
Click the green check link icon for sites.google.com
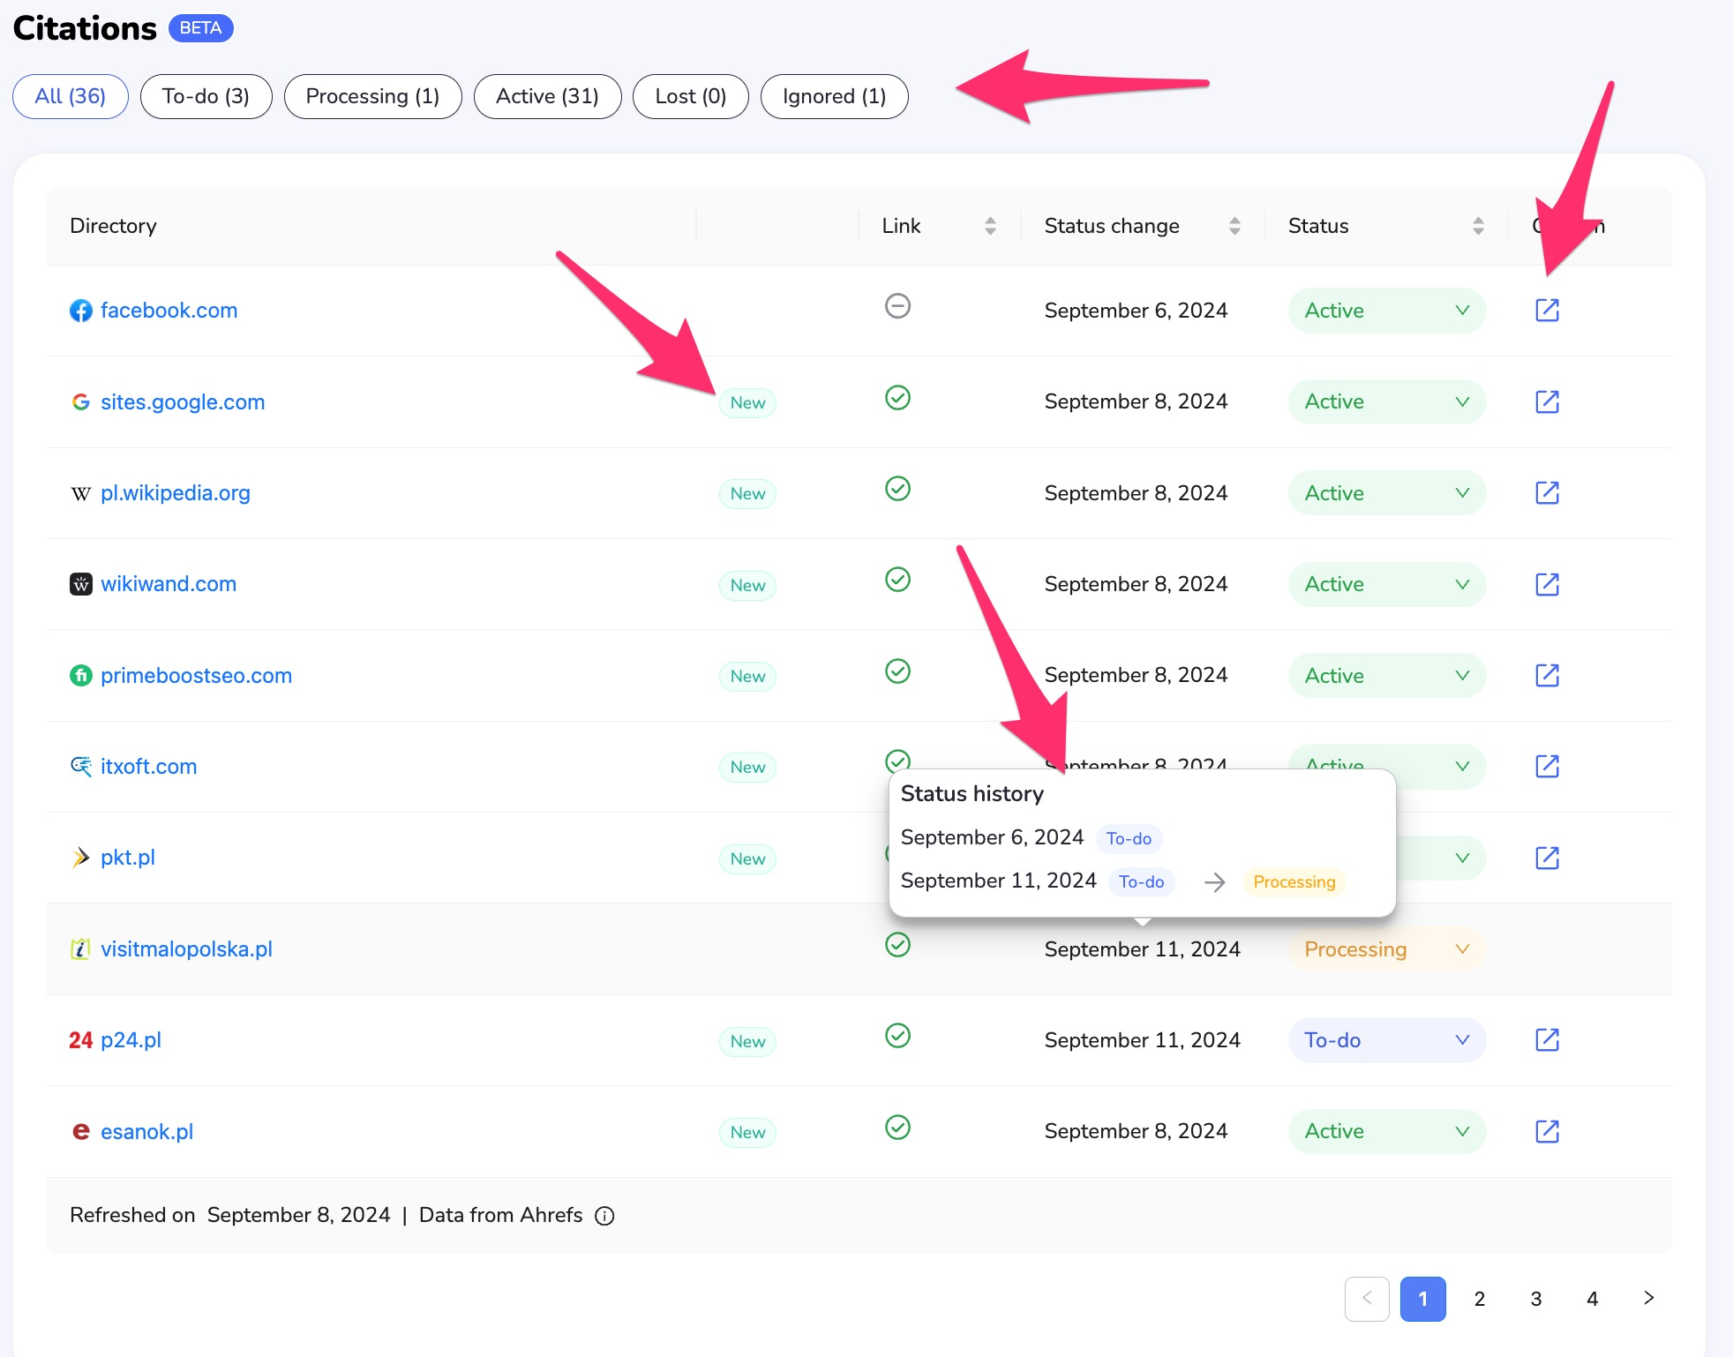pos(897,398)
